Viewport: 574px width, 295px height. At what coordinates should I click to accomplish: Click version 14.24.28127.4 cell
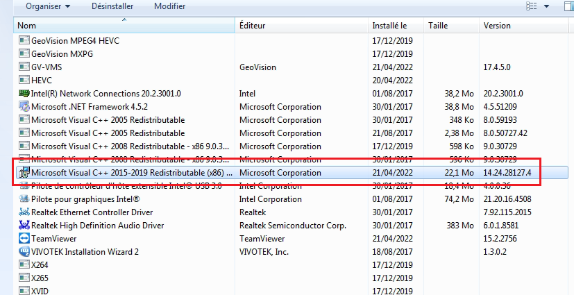coord(507,172)
